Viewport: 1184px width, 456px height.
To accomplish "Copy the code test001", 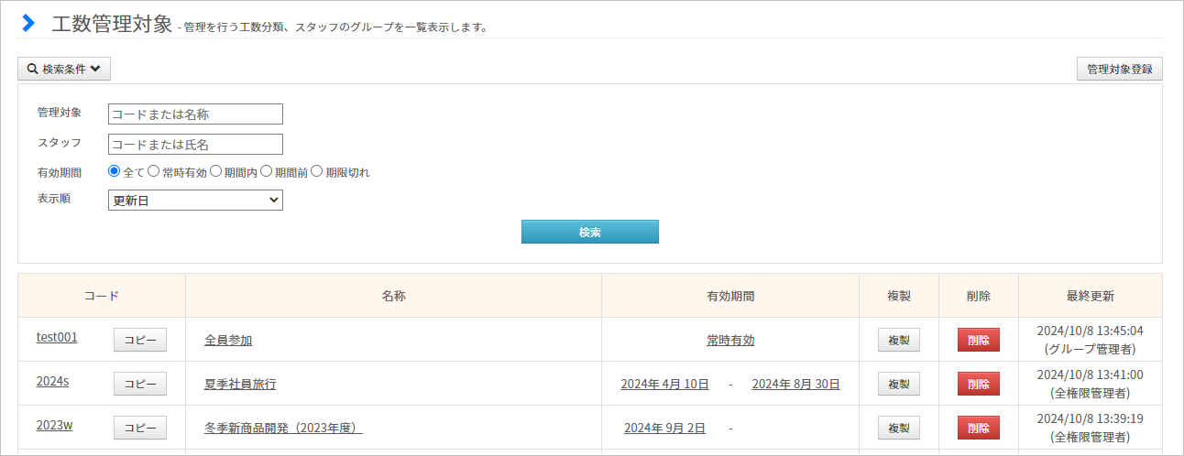I will pos(140,340).
